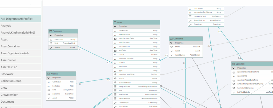Image resolution: width=273 pixels, height=108 pixels.
Task: Click layers icon beside status attribute
Action: (x=115, y=79)
